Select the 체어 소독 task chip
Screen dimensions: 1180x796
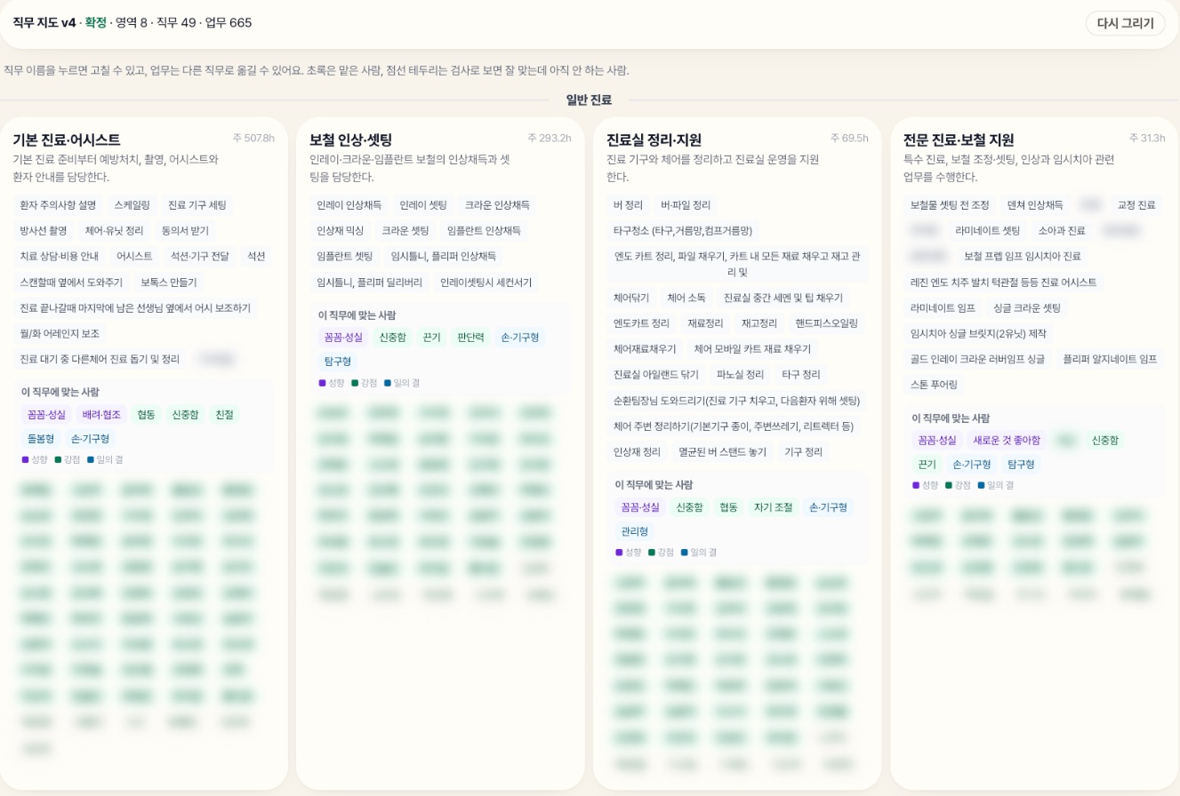click(x=686, y=298)
